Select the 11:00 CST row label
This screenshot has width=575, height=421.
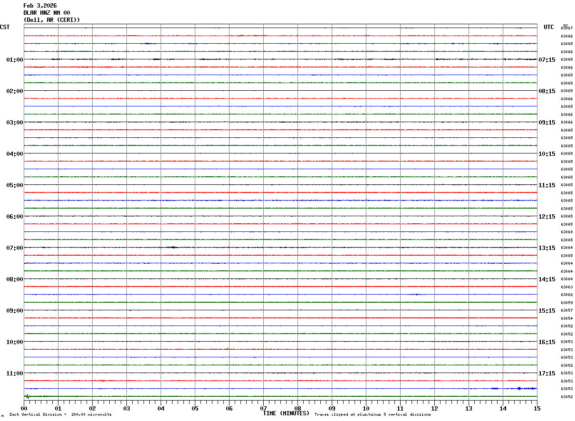(15, 373)
